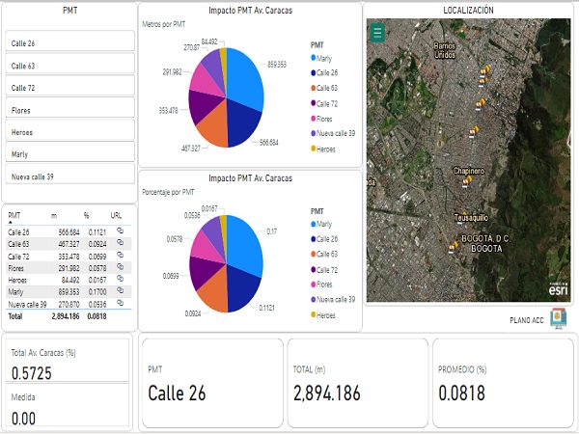
Task: Click Flores legend entry in the Porcentaje chart
Action: click(x=321, y=285)
